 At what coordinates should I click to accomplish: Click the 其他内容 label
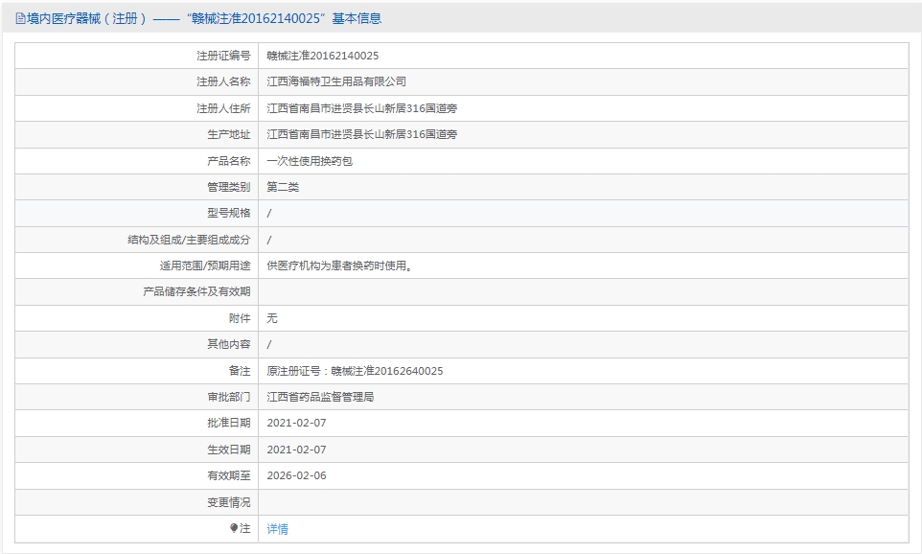[229, 344]
